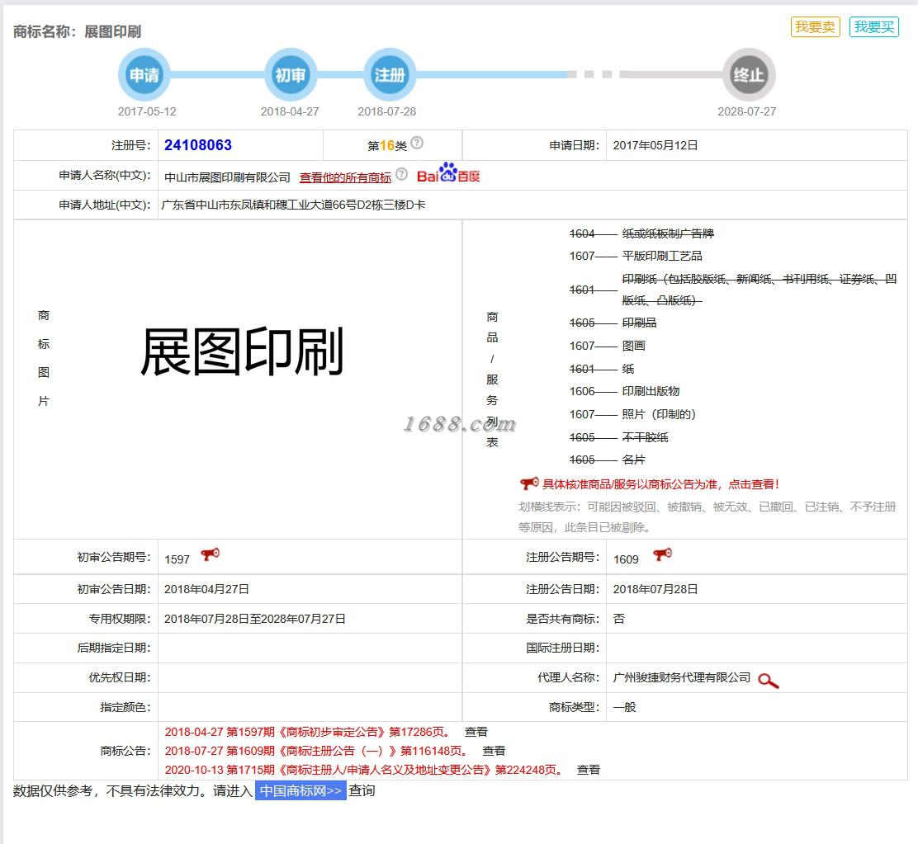The image size is (918, 844).
Task: Click the Baidu search logo icon
Action: click(x=448, y=173)
